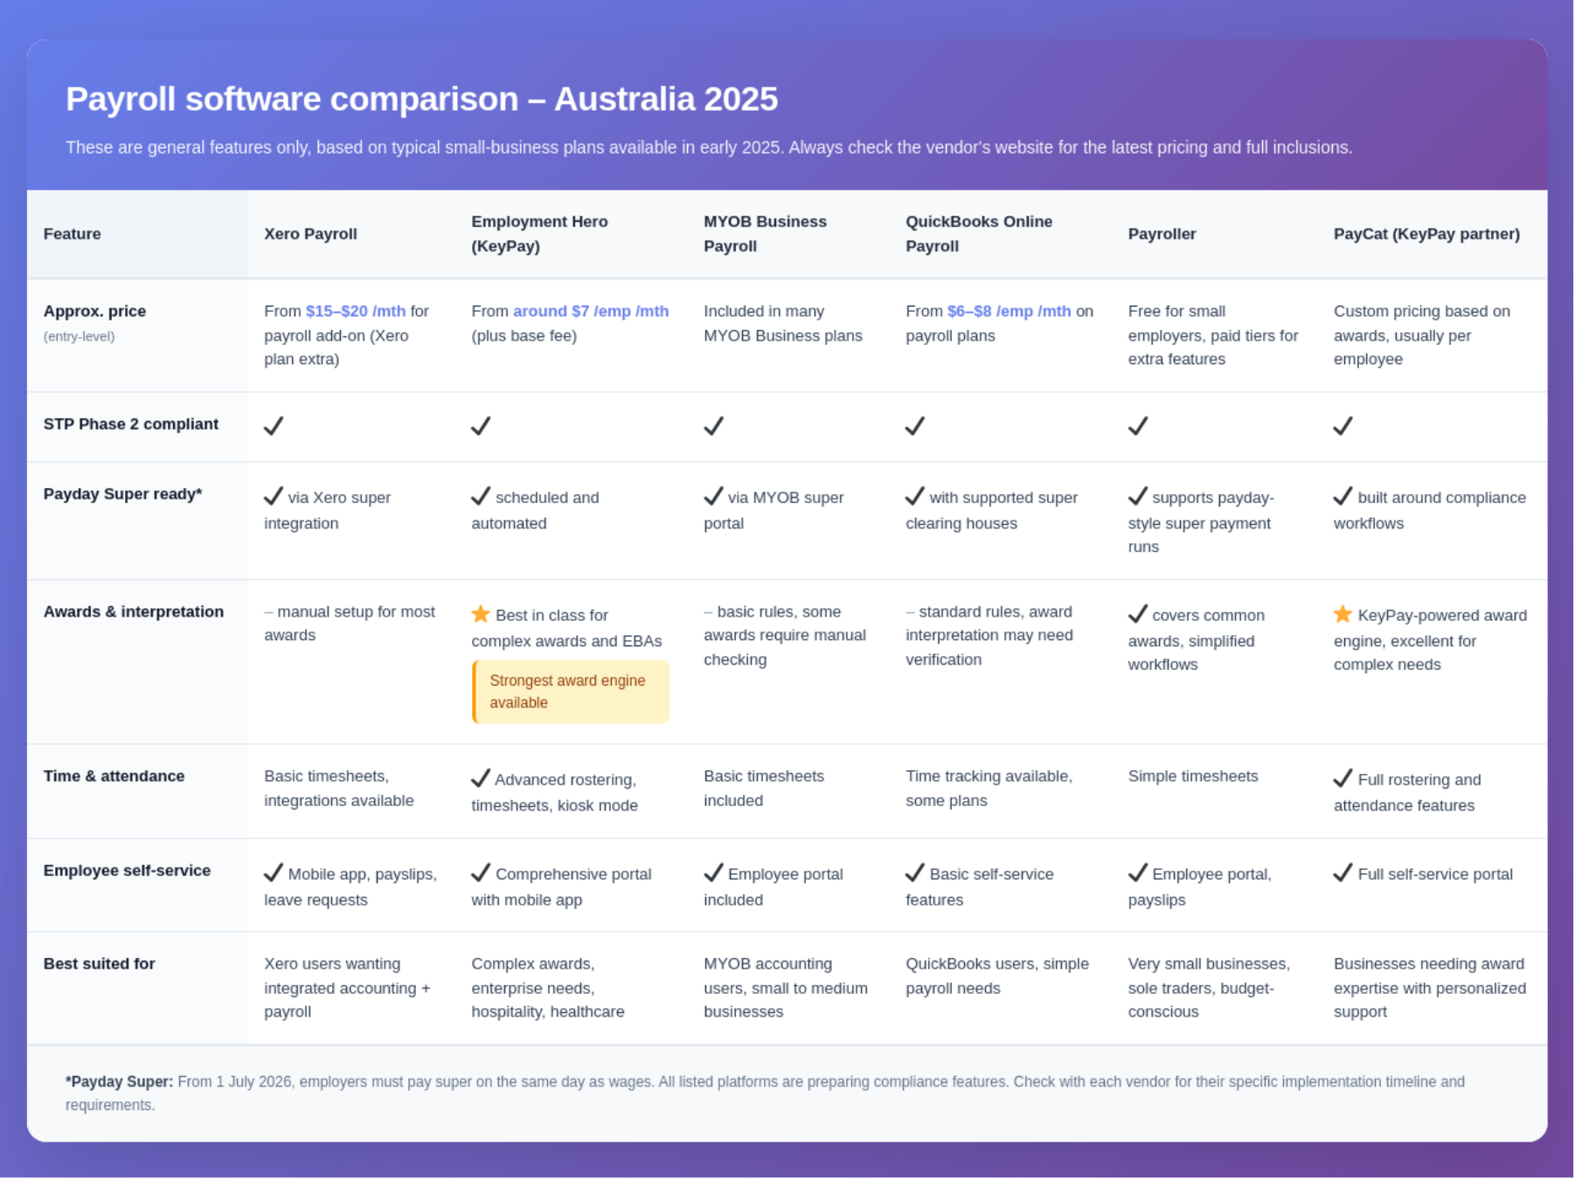This screenshot has height=1179, width=1575.
Task: Click the checkmark next to 'Full self-service portal'
Action: tap(1342, 873)
